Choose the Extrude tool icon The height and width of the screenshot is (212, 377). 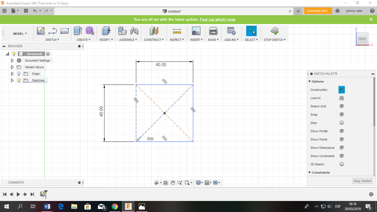(78, 31)
